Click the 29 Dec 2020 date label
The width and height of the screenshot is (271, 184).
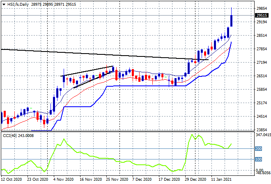click(195, 180)
